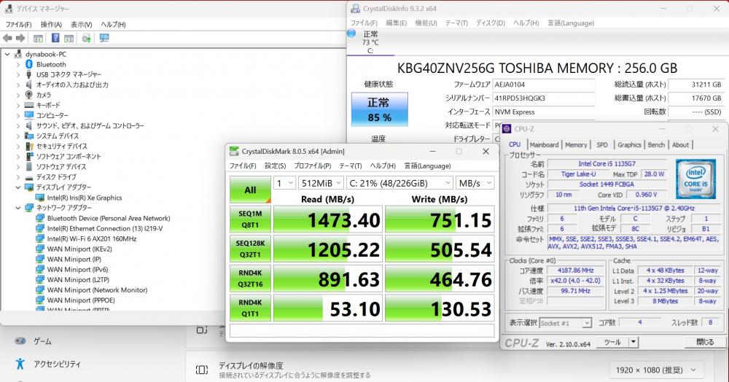Image resolution: width=729 pixels, height=382 pixels.
Task: Click the Intel Core i5 logo in CPU-Z
Action: (x=695, y=179)
